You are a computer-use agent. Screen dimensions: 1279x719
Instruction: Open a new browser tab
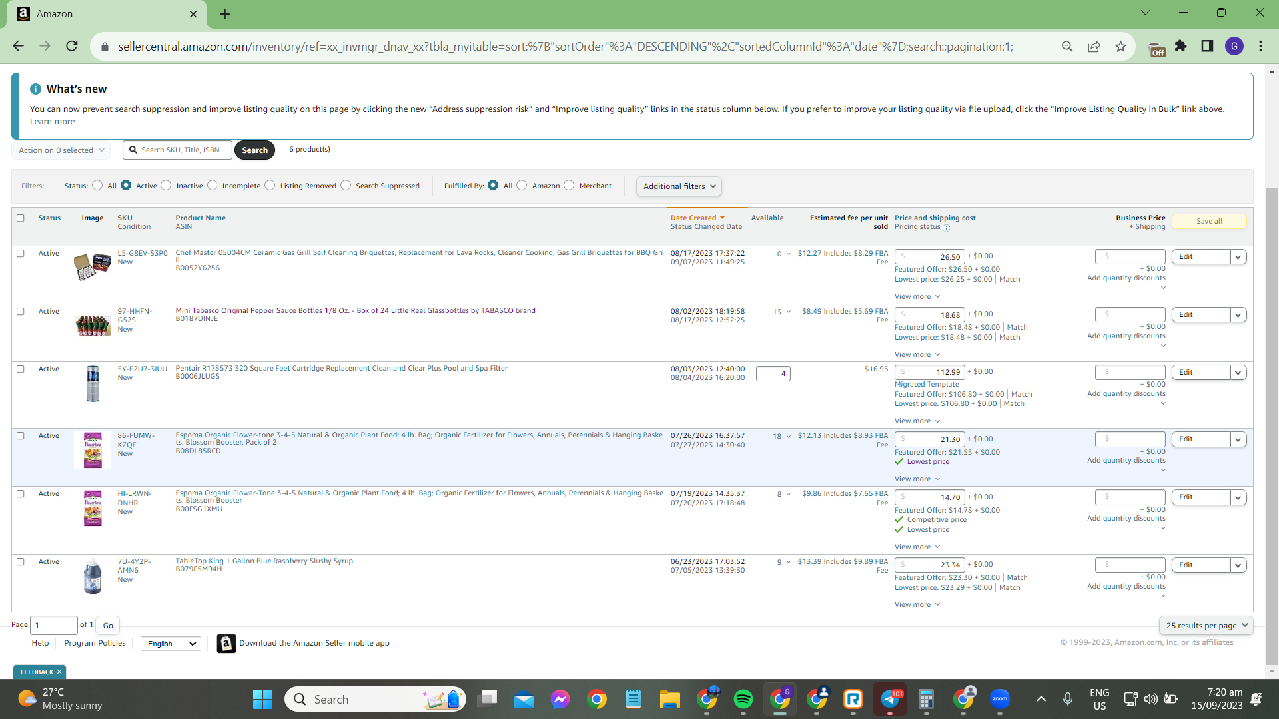(225, 14)
